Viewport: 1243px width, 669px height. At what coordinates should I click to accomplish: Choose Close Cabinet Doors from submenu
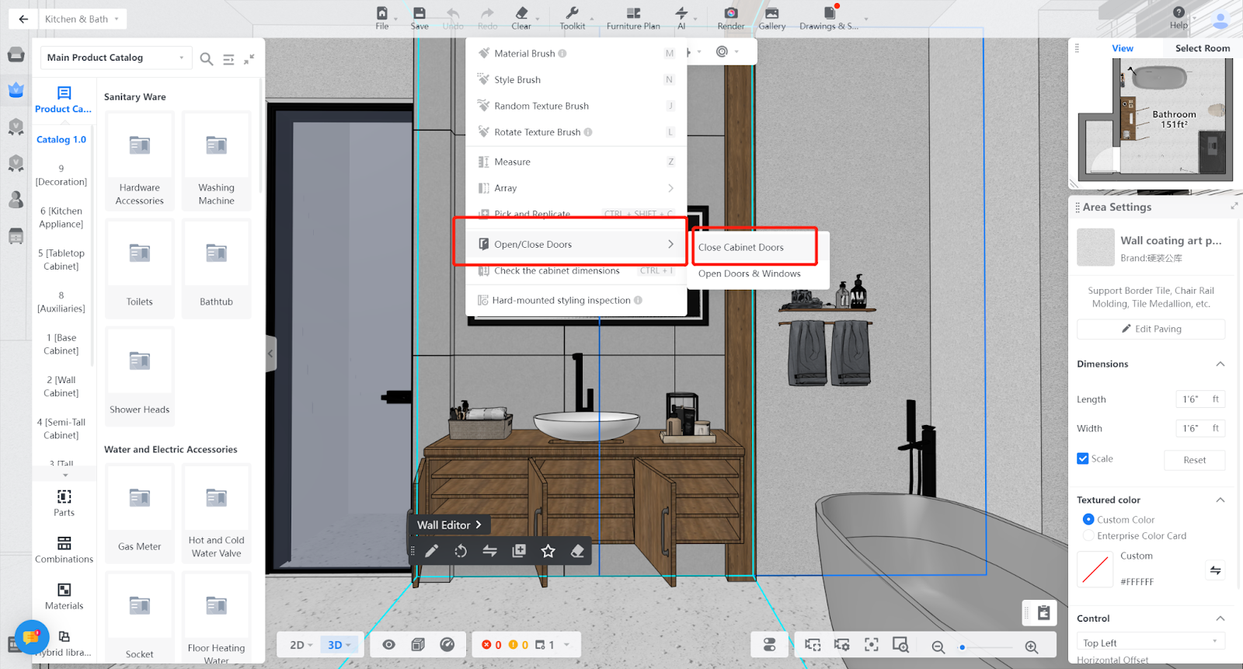[x=741, y=247]
